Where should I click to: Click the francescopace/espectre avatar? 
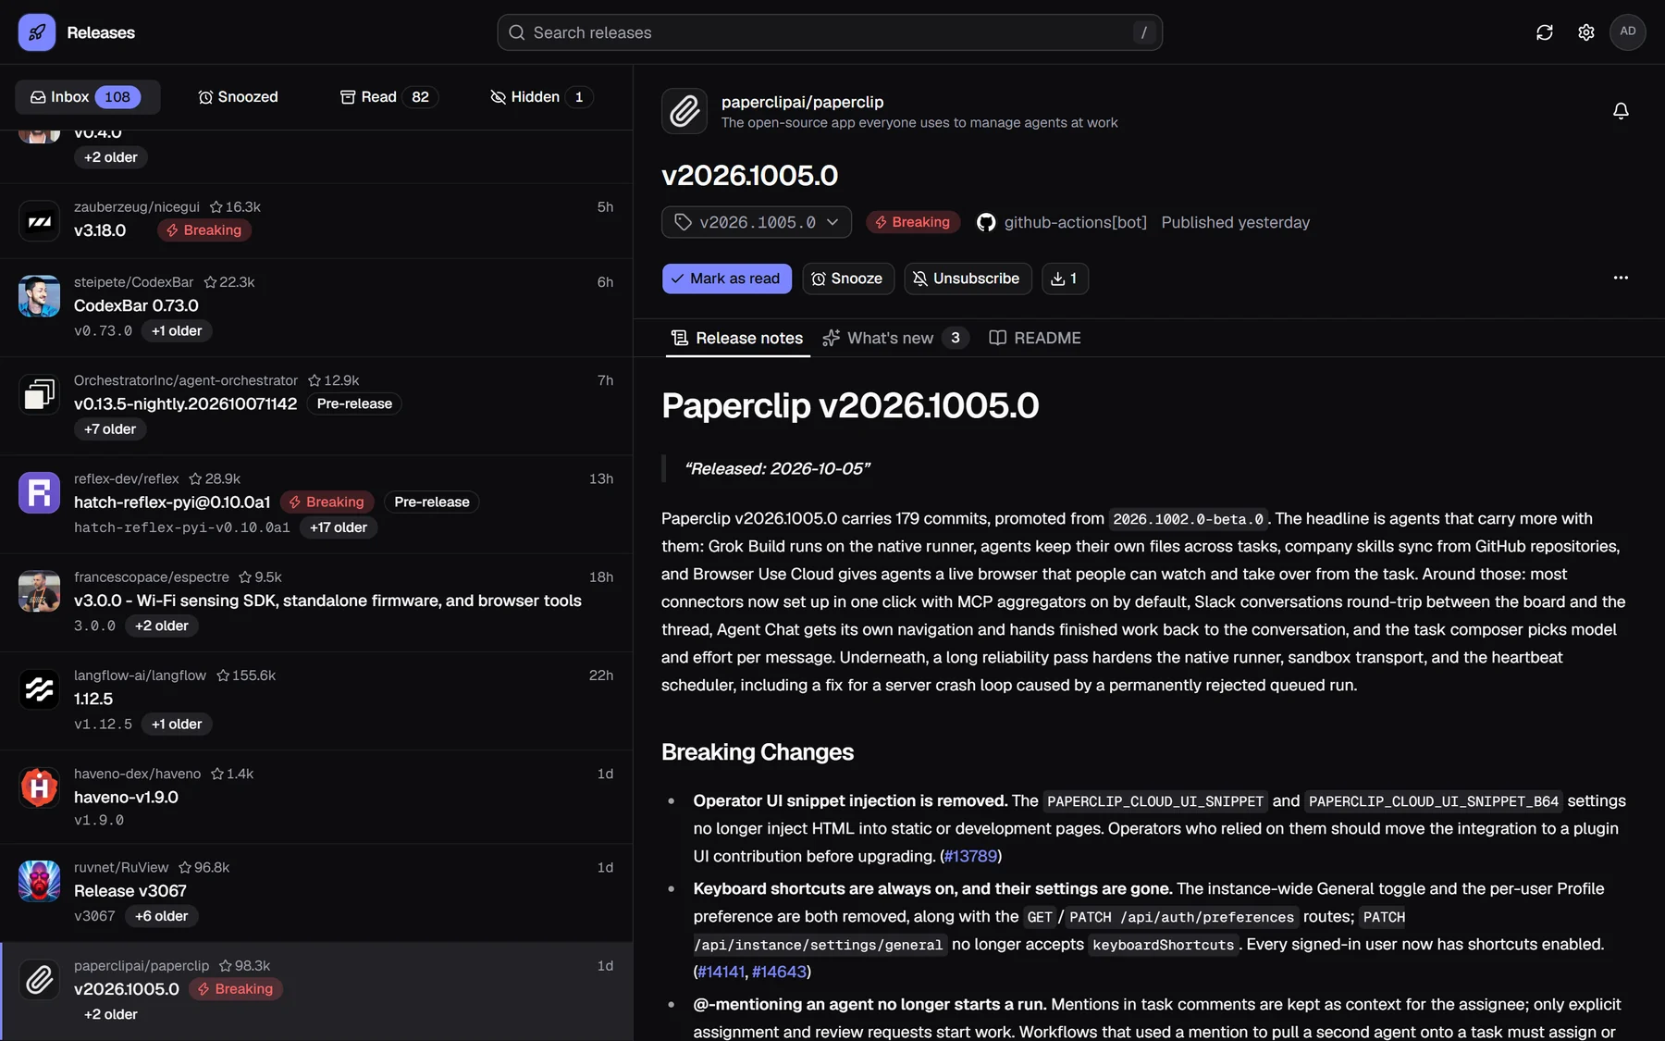(39, 591)
